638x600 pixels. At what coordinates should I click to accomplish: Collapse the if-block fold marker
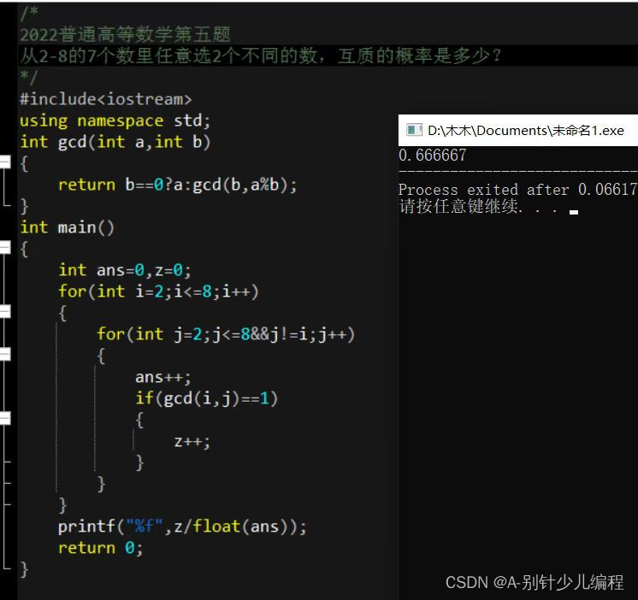(x=5, y=418)
